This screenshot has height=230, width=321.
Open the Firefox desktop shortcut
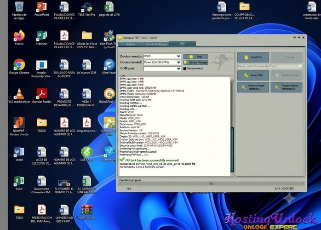pos(19,38)
